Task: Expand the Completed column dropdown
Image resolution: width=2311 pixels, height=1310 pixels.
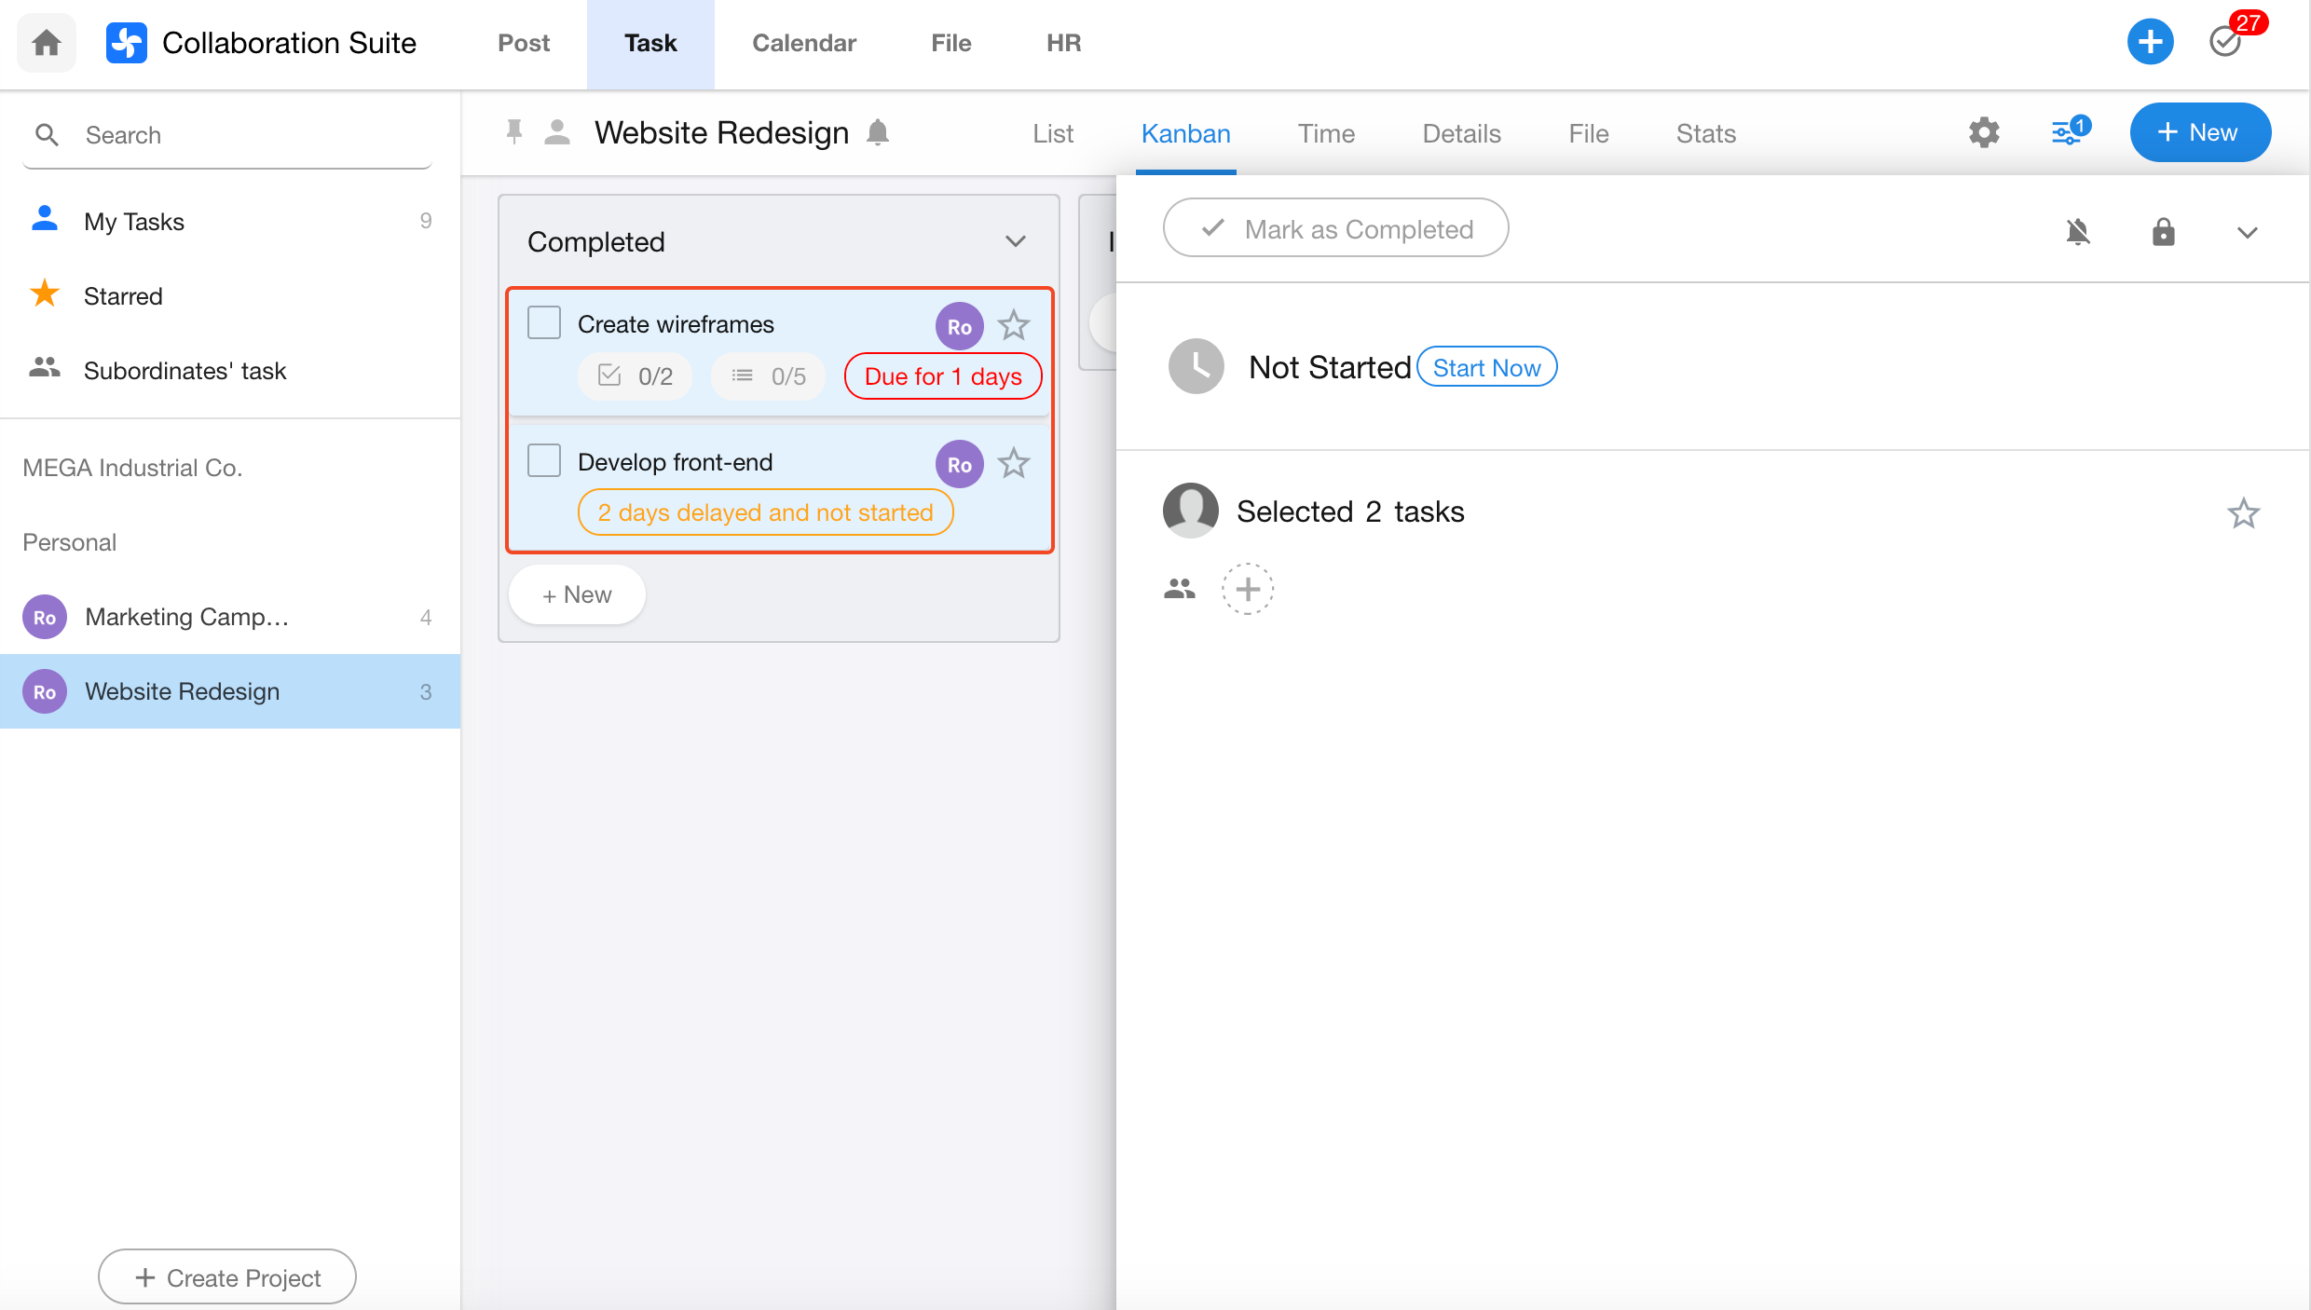Action: click(x=1016, y=241)
